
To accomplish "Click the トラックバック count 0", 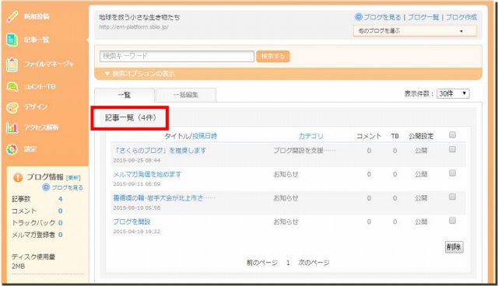I will (x=61, y=222).
